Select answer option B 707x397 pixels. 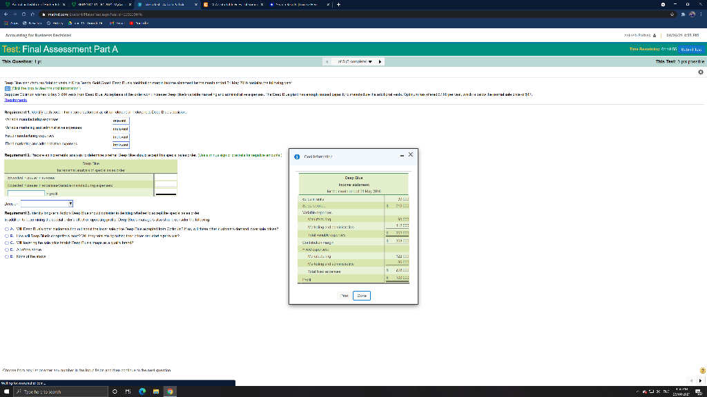point(7,236)
